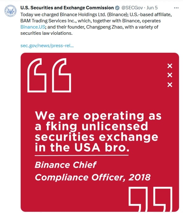This screenshot has width=183, height=213.
Task: Open the Jun 5 tweet timestamp
Action: coord(152,8)
